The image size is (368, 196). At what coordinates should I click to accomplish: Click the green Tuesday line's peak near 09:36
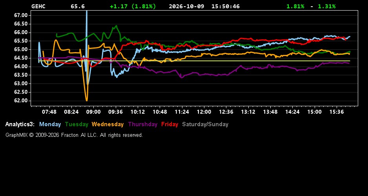[x=116, y=26]
